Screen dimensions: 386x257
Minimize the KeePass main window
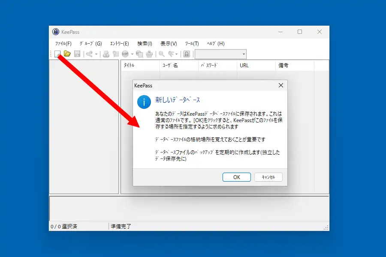point(280,32)
